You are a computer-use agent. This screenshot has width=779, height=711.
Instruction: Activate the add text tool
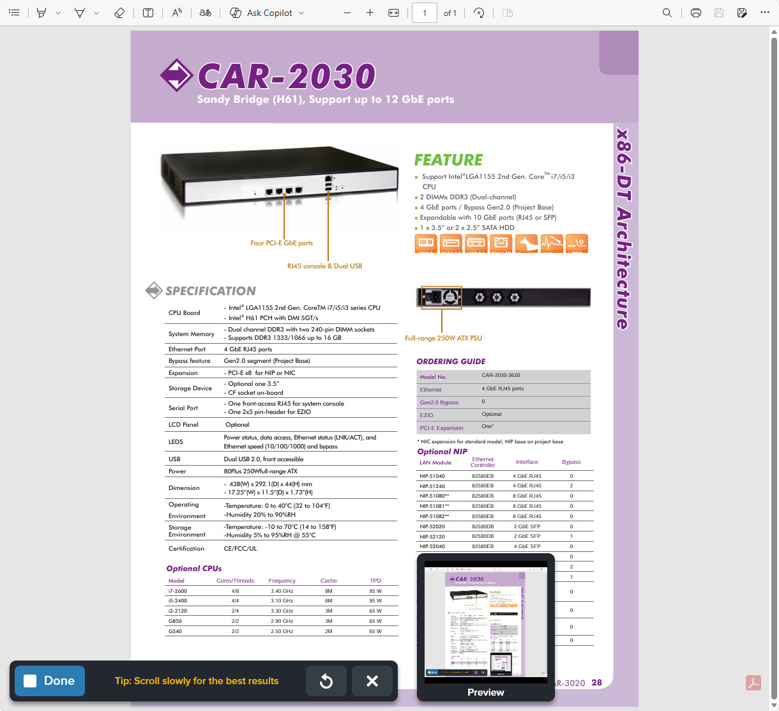[148, 13]
